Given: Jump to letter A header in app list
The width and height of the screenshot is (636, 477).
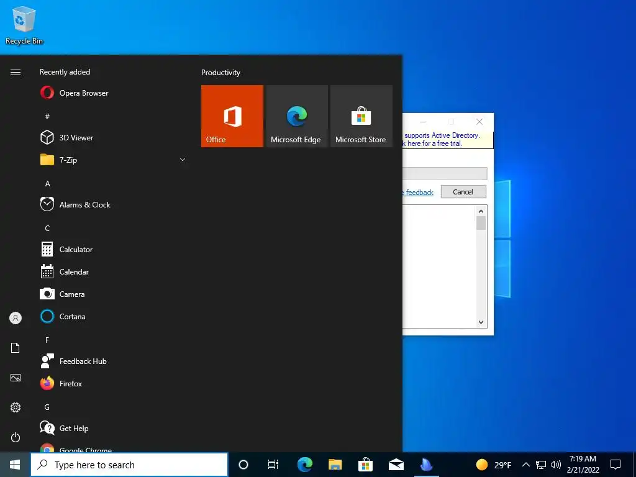Looking at the screenshot, I should tap(47, 184).
